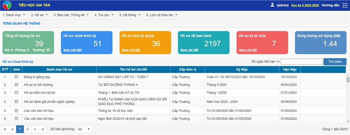Click the Danh mục hồ sơ column header
The height and width of the screenshot is (135, 350).
click(x=59, y=69)
